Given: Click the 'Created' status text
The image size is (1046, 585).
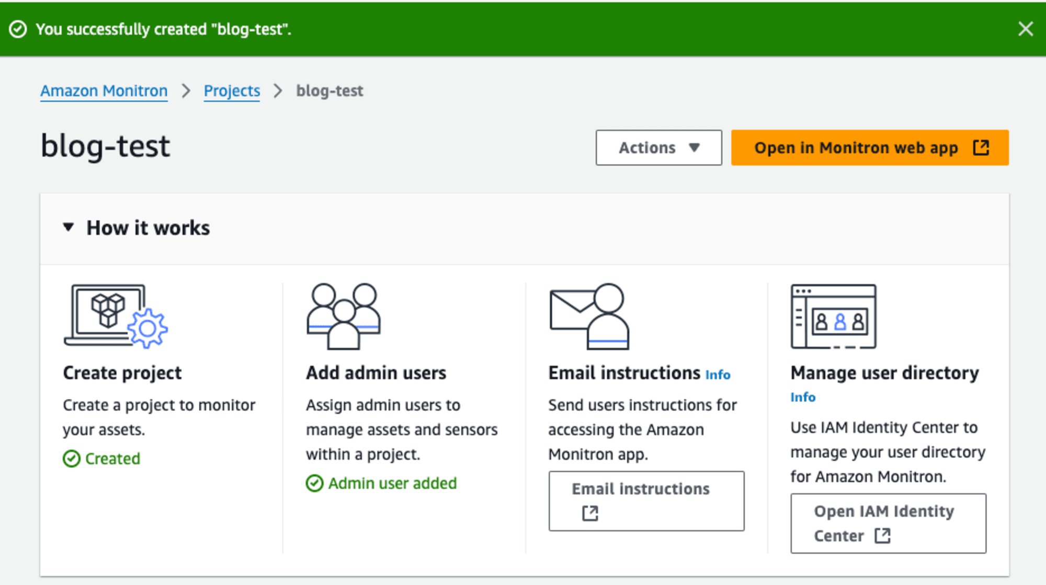Looking at the screenshot, I should point(112,459).
